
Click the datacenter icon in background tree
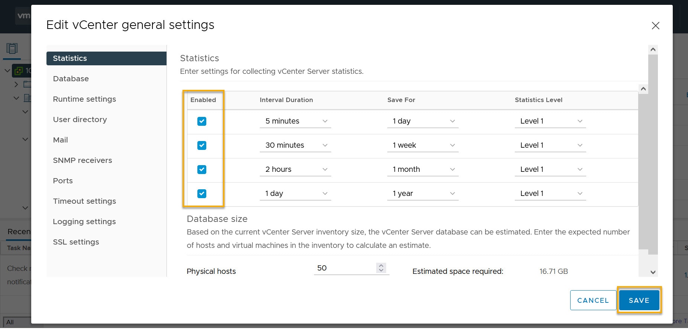(27, 98)
